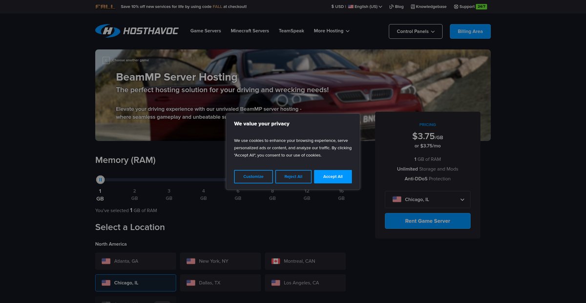Click the Select a Location heading
The image size is (586, 303).
click(130, 227)
